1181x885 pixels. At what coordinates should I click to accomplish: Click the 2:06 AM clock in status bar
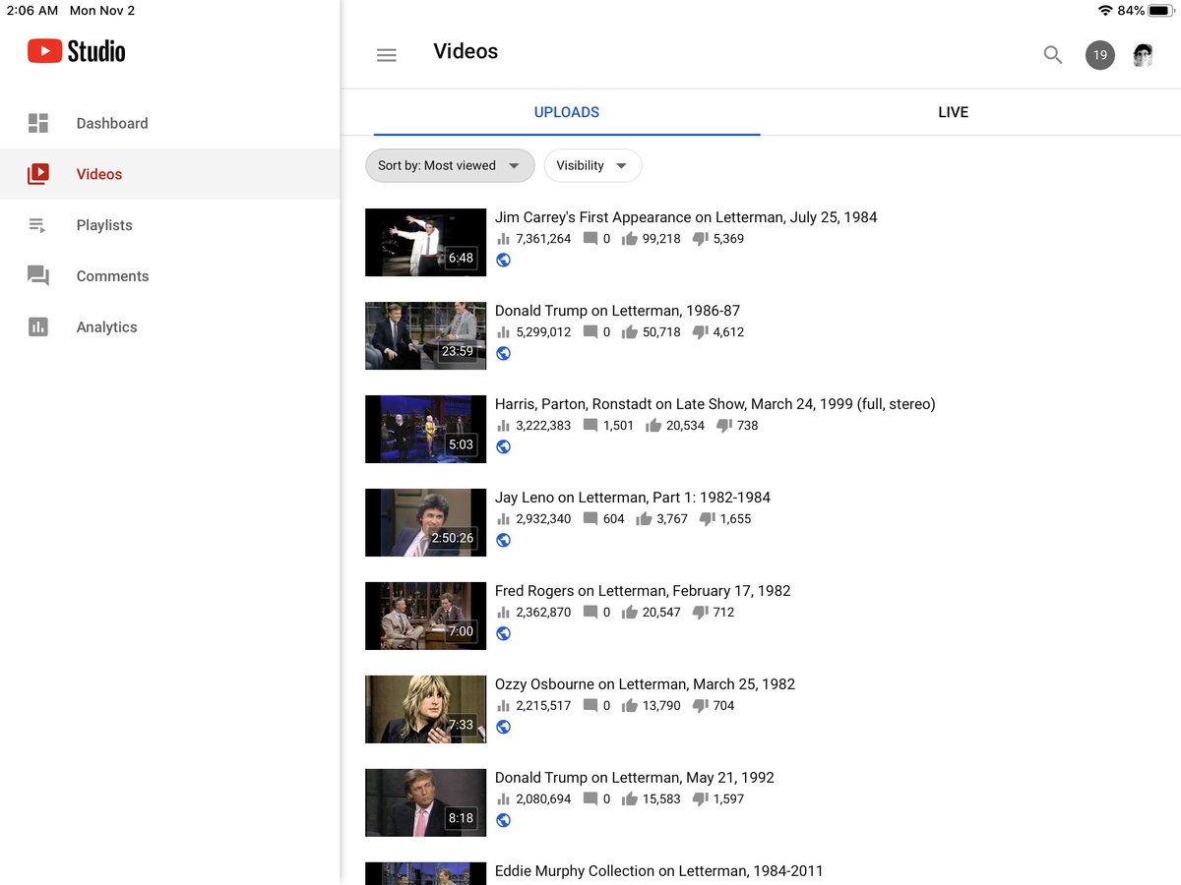click(32, 10)
